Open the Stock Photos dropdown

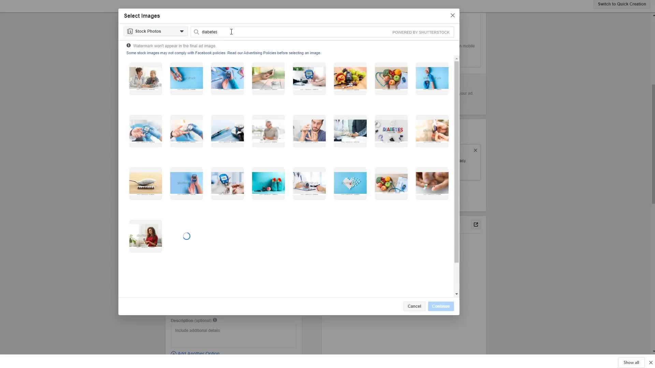pos(181,31)
